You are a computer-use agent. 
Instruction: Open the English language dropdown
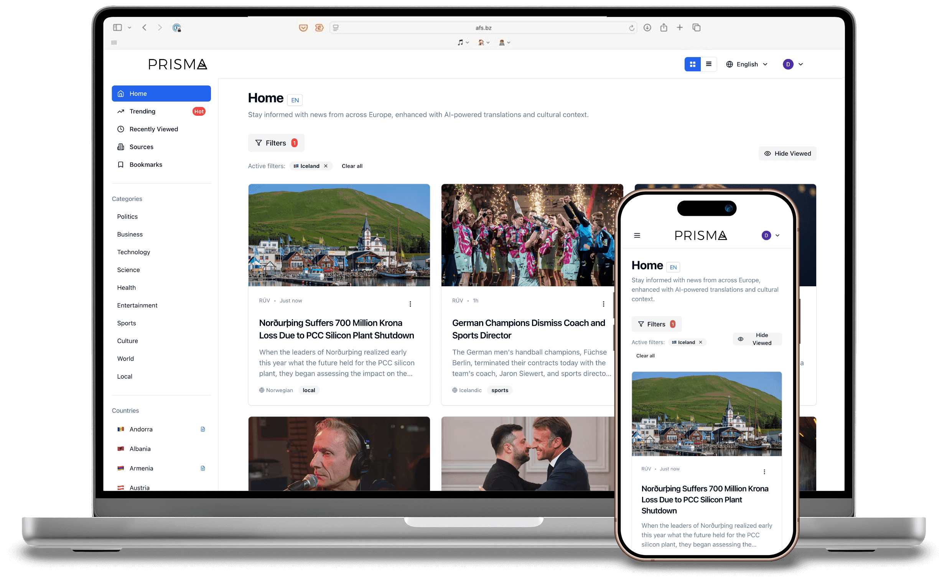[747, 64]
